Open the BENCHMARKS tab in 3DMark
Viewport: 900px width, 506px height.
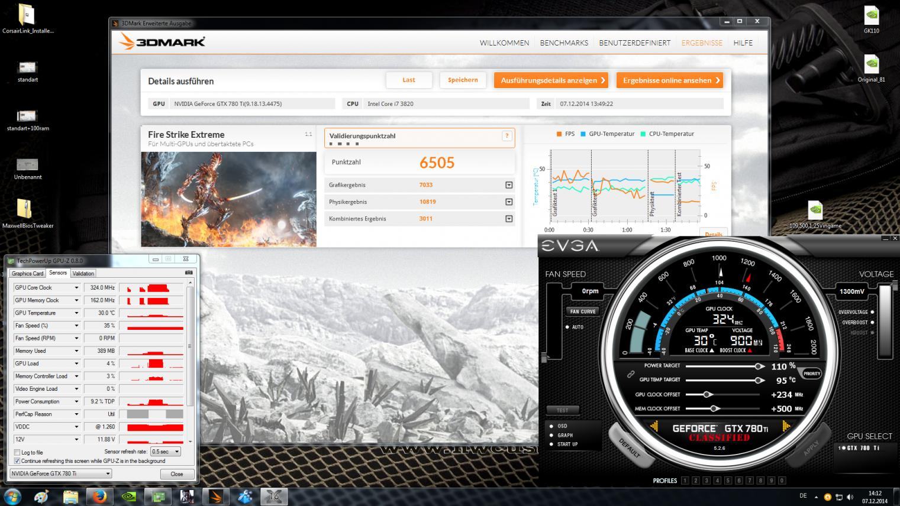click(x=564, y=43)
